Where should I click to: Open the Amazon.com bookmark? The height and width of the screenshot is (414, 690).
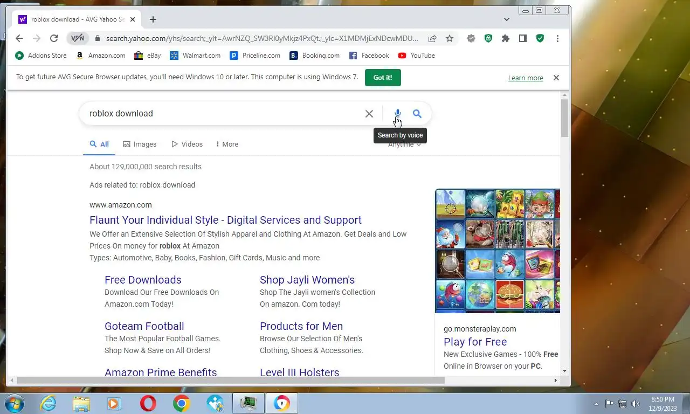(101, 56)
